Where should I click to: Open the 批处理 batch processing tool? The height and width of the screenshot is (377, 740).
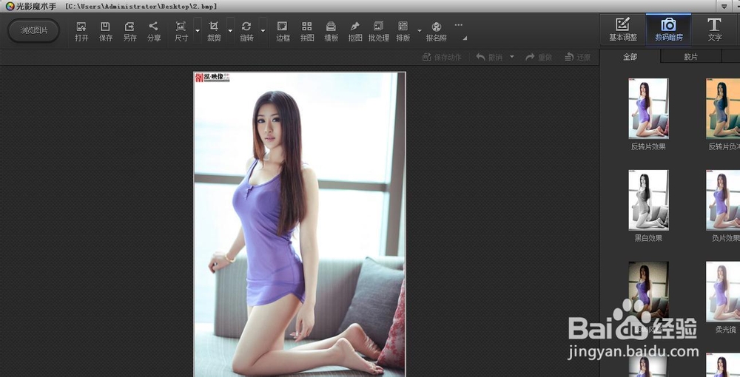(378, 32)
